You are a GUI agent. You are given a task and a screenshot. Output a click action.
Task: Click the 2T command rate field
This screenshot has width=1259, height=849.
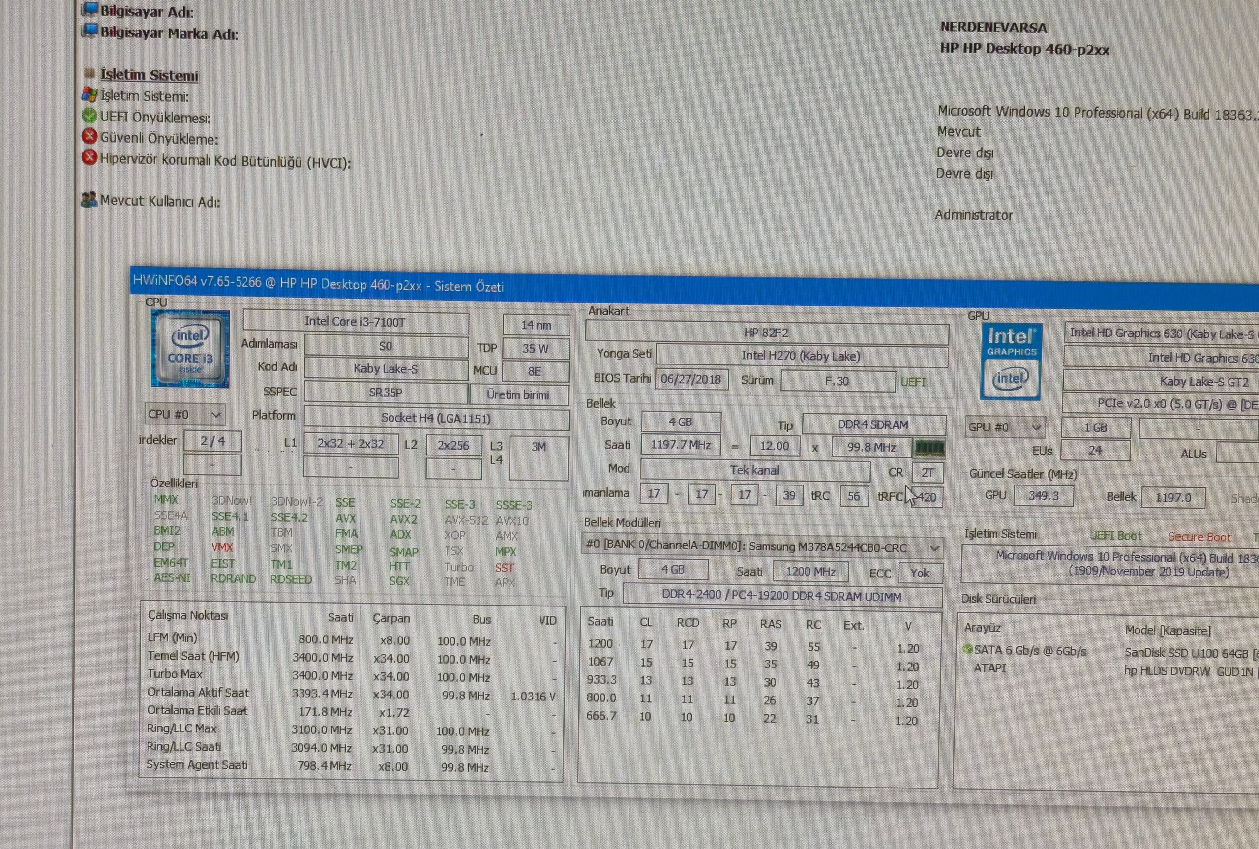click(928, 473)
